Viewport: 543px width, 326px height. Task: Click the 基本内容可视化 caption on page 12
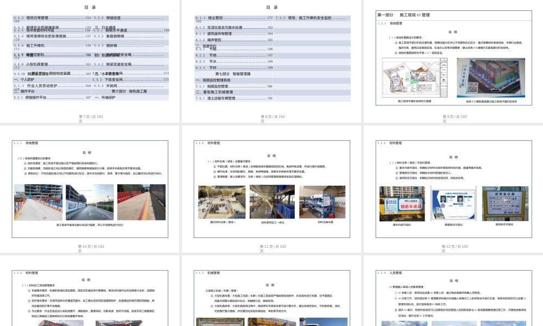click(402, 225)
